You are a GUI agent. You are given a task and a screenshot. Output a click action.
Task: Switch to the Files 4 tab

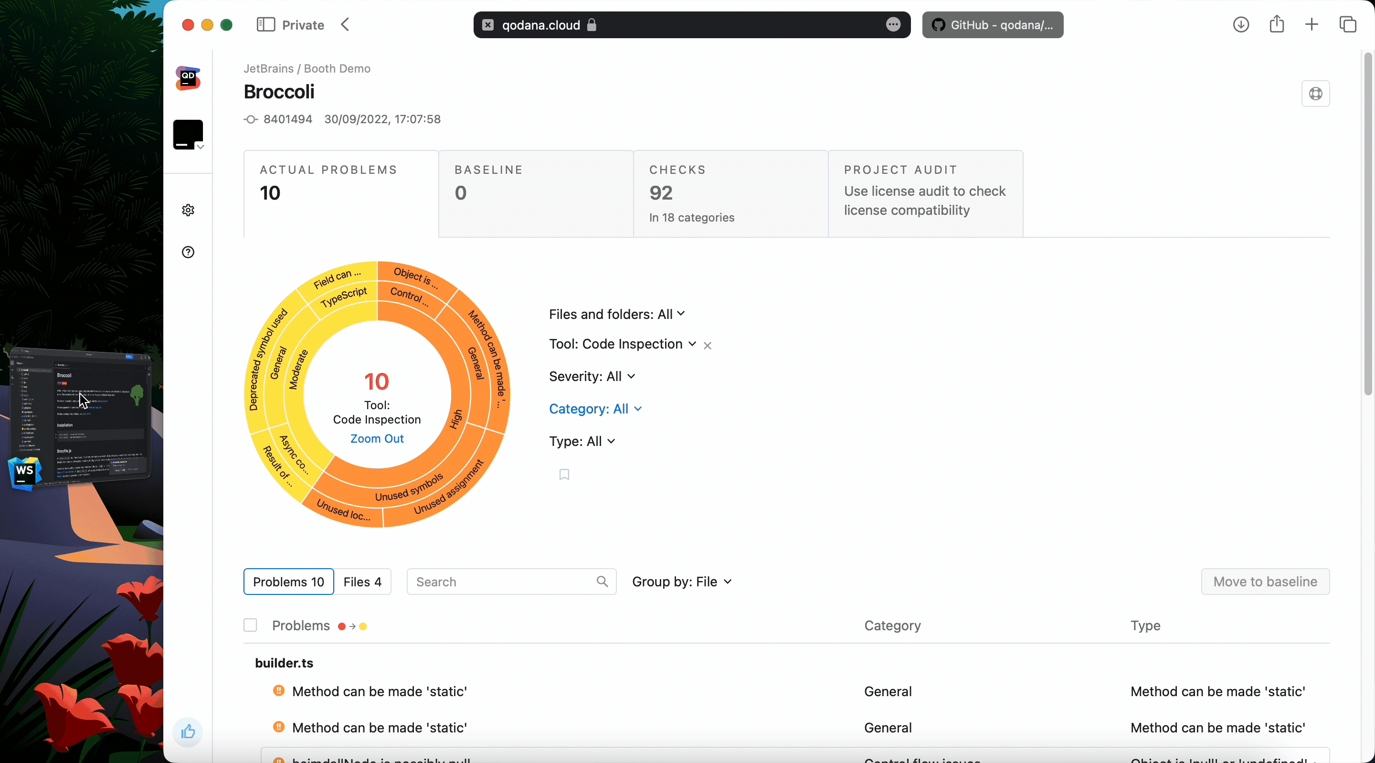362,582
